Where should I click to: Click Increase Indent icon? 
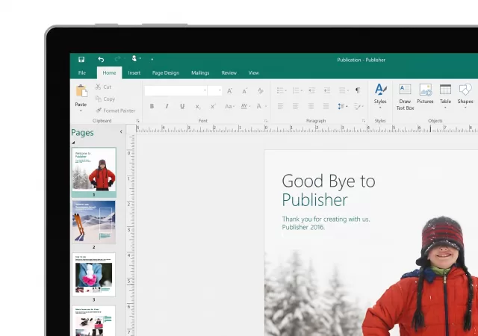coord(327,90)
